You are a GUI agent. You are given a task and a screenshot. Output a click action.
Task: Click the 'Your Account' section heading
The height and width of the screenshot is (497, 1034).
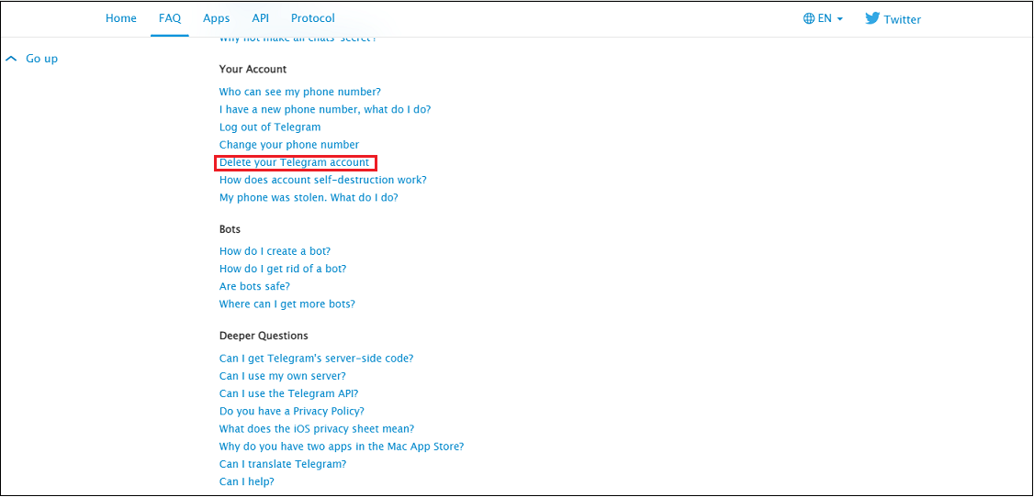pyautogui.click(x=253, y=69)
